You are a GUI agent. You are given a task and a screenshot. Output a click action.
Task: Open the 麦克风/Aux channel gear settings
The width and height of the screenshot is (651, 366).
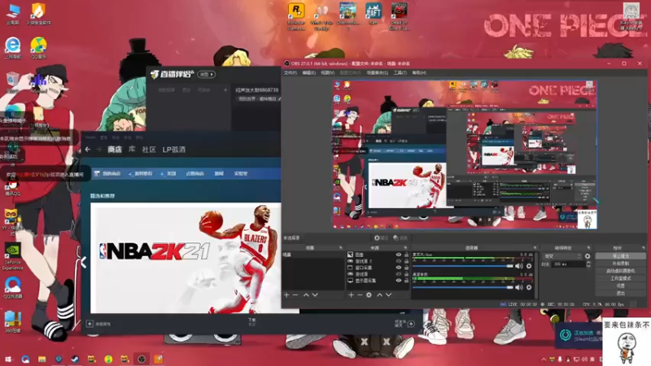[529, 266]
